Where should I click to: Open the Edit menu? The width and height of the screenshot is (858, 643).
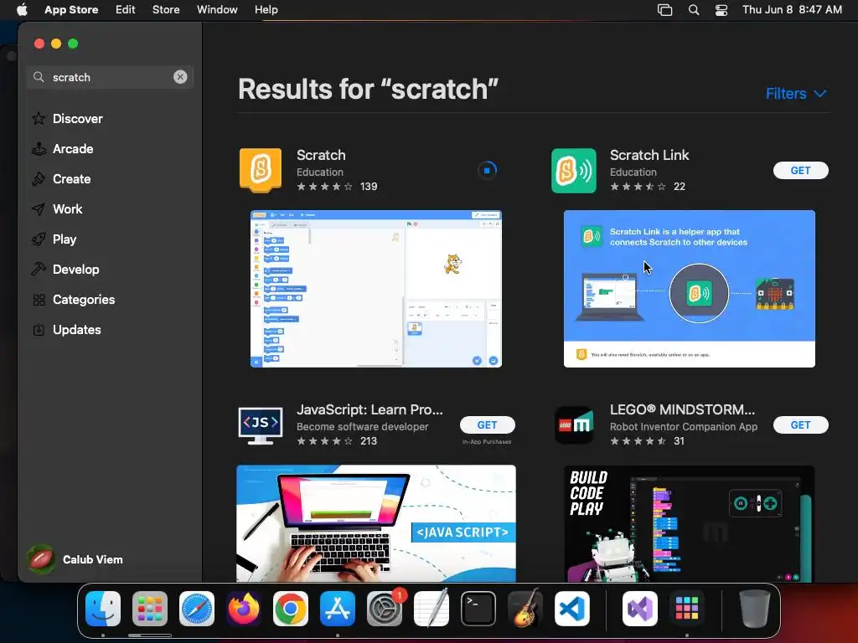click(126, 10)
